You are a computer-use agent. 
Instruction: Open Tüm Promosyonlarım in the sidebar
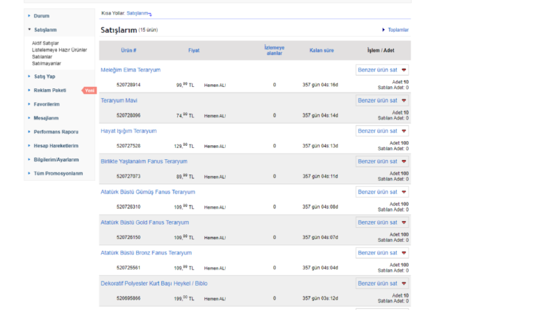pos(58,173)
